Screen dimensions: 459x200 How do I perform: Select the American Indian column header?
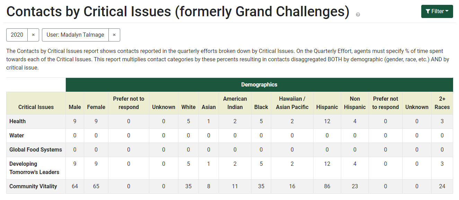235,103
